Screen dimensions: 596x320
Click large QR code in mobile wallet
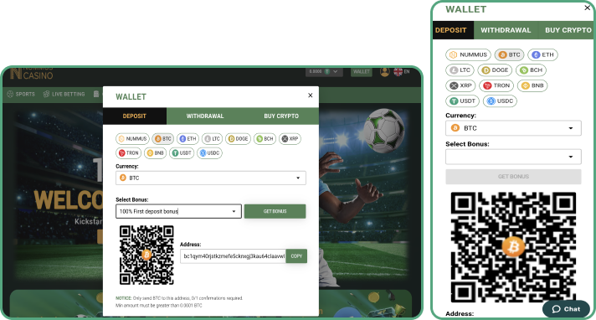(513, 247)
